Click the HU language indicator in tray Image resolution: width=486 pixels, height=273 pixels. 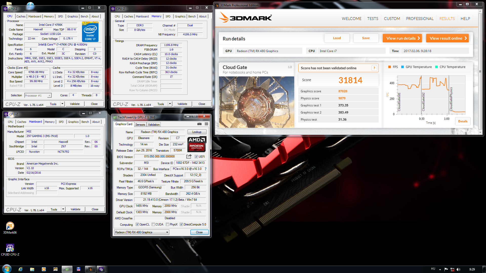click(433, 269)
